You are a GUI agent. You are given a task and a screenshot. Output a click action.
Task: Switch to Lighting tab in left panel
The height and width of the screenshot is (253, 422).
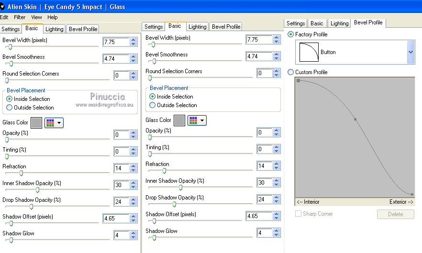[54, 29]
